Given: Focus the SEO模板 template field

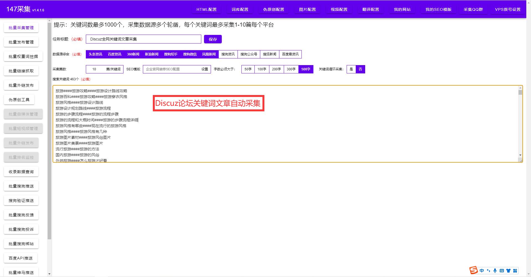Looking at the screenshot, I should click(x=177, y=69).
